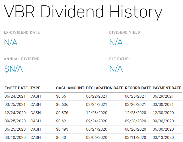Click CASH type in the 12/24/2020 row
This screenshot has height=142, width=183.
click(x=36, y=113)
